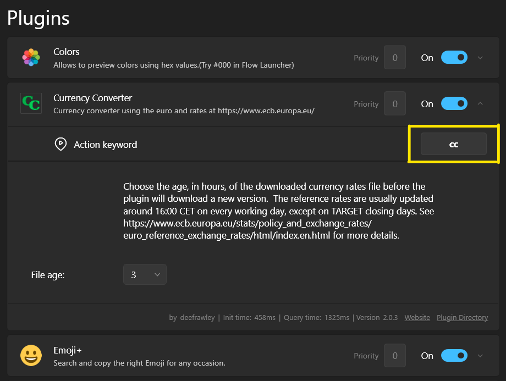Click the cc action keyword button
Screen dimensions: 506x381
pos(453,144)
